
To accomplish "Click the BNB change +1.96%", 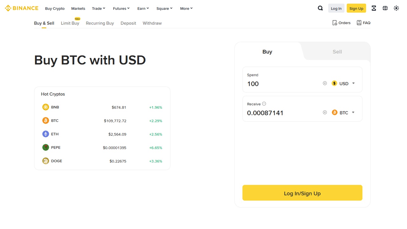I will (155, 108).
